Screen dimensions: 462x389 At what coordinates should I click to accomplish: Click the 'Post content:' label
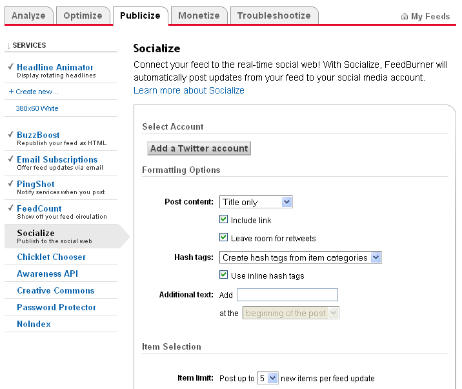coord(189,202)
